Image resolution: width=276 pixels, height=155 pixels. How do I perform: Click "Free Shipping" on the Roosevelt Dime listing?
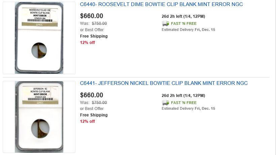94,36
